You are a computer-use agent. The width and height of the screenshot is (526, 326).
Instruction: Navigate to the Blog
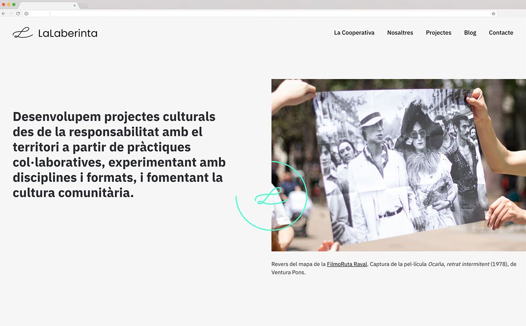pos(470,33)
